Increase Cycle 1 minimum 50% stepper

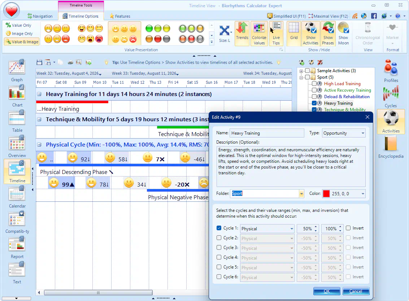tap(316, 227)
